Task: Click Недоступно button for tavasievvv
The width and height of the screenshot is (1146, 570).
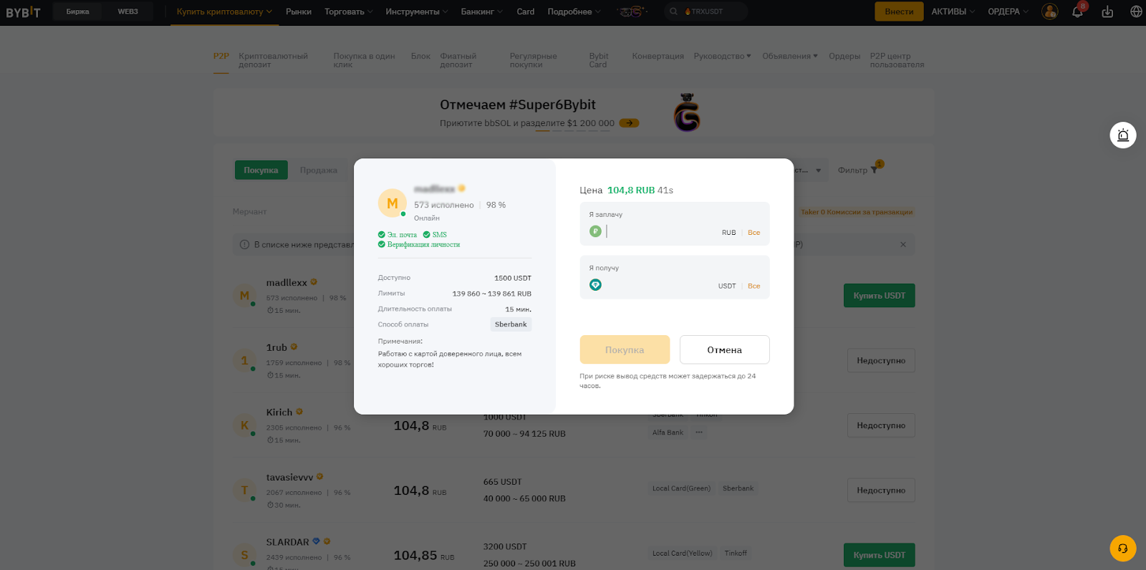Action: pyautogui.click(x=881, y=491)
